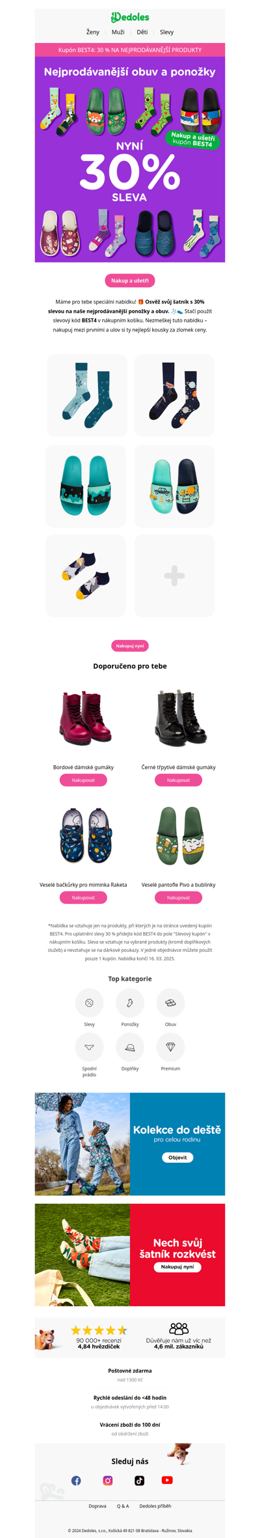The width and height of the screenshot is (260, 1538).
Task: Select the Premium diamond category icon
Action: [x=170, y=1046]
